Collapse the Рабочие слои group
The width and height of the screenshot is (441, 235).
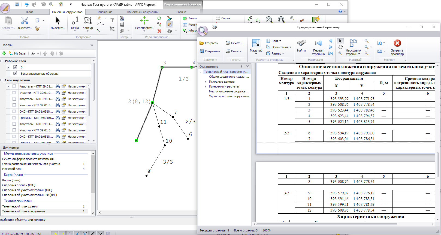2,61
